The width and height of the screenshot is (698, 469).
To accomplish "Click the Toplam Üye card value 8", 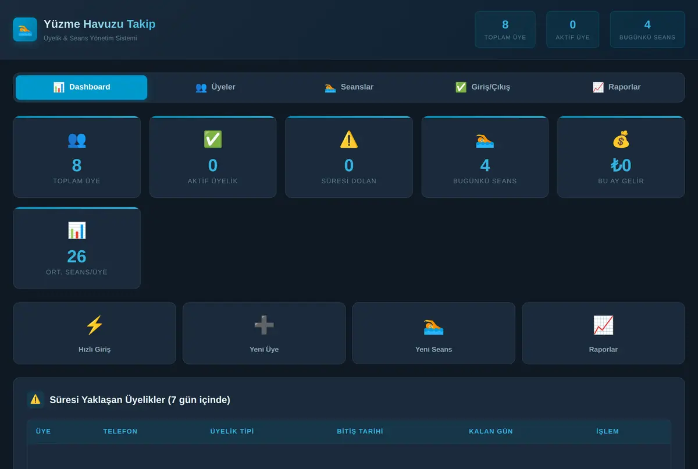I will pos(77,166).
